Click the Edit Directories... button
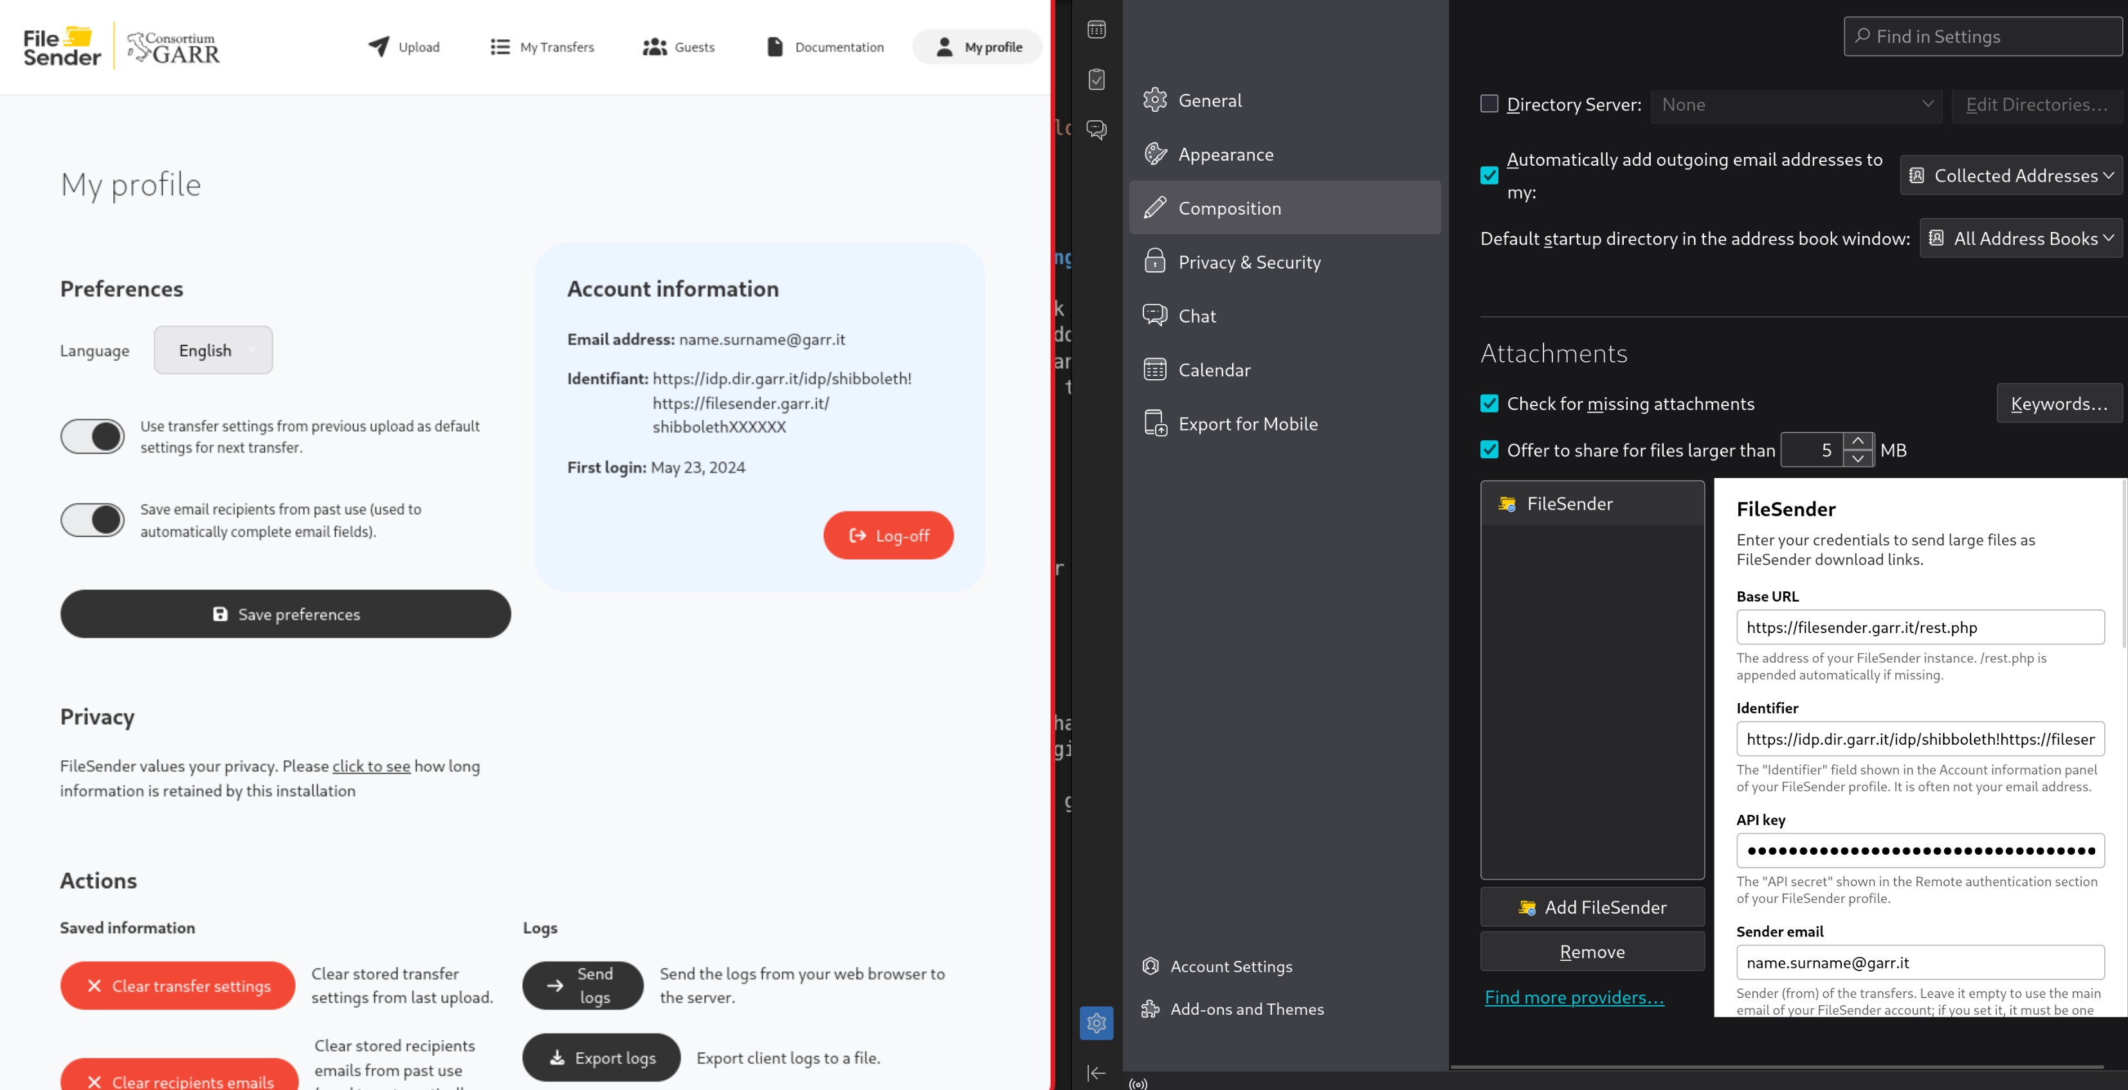 pos(2036,105)
